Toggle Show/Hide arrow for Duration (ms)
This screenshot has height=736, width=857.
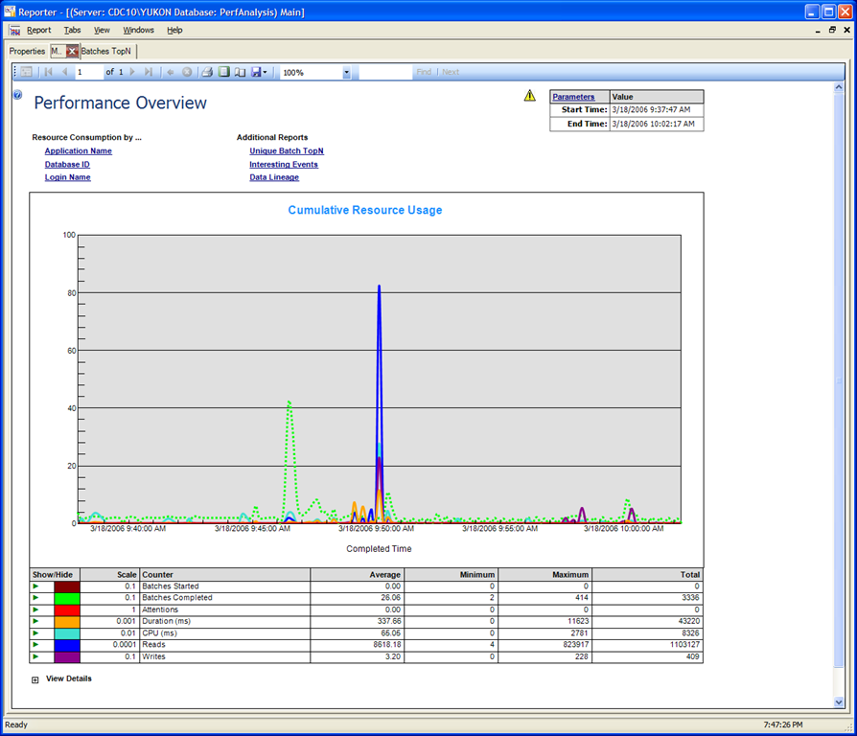pos(36,621)
